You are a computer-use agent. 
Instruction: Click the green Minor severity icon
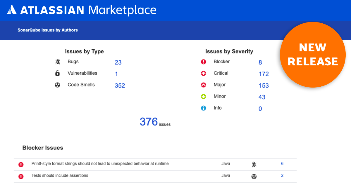pyautogui.click(x=204, y=97)
